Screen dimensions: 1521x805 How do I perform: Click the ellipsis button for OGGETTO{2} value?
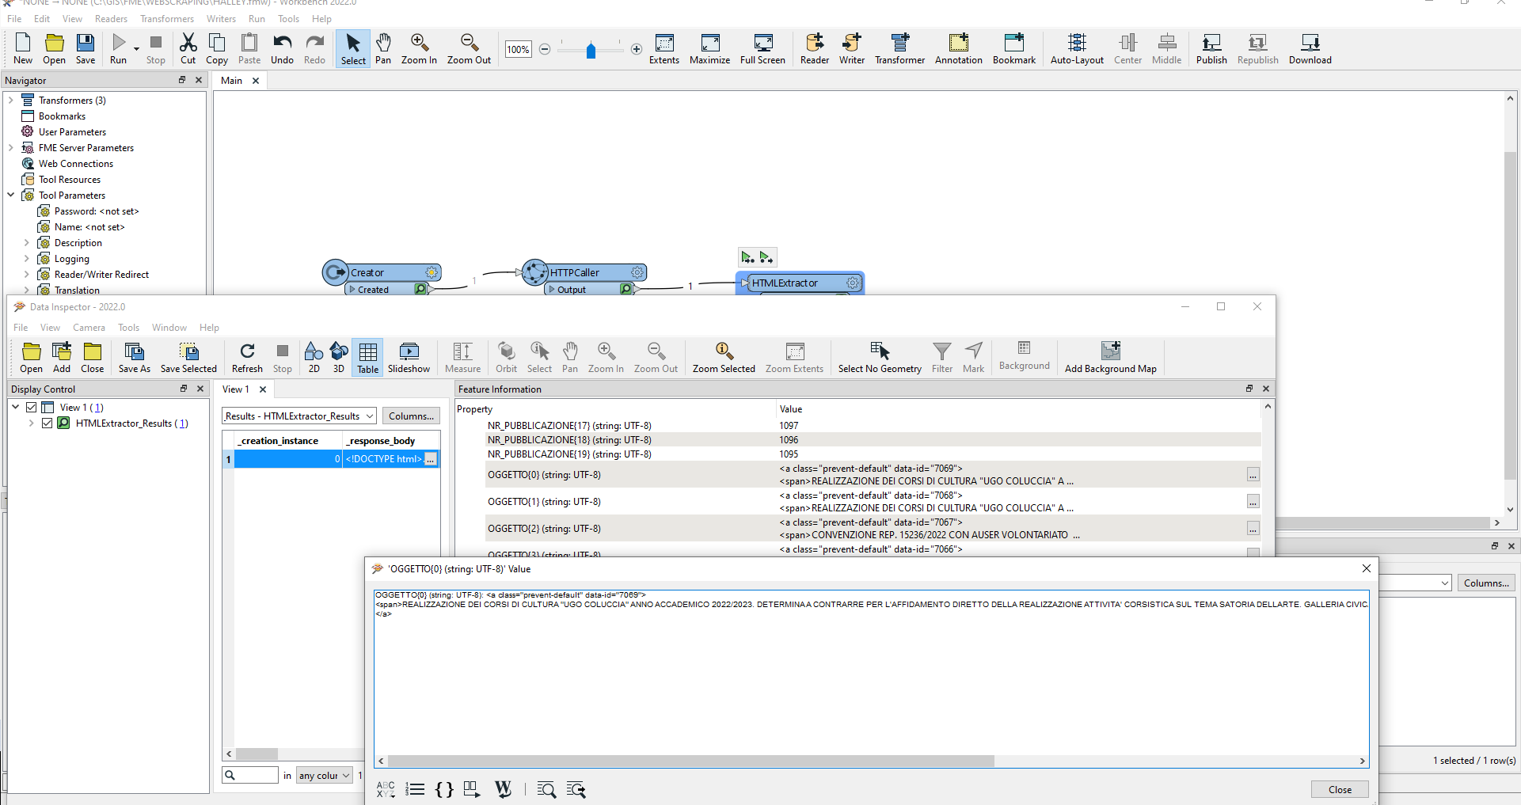(1253, 528)
